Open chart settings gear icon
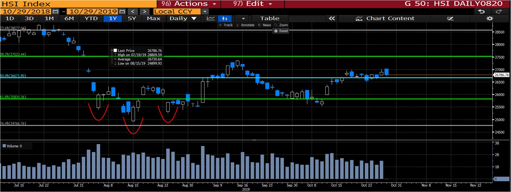The width and height of the screenshot is (511, 192). click(490, 19)
